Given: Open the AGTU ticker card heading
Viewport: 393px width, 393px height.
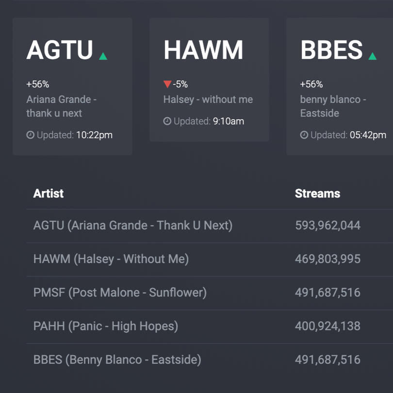Looking at the screenshot, I should (59, 50).
